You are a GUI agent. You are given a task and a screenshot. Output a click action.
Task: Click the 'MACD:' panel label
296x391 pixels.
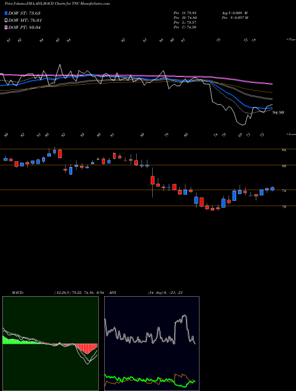[17, 293]
